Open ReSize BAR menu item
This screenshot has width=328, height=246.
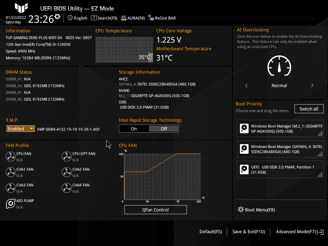coord(162,18)
